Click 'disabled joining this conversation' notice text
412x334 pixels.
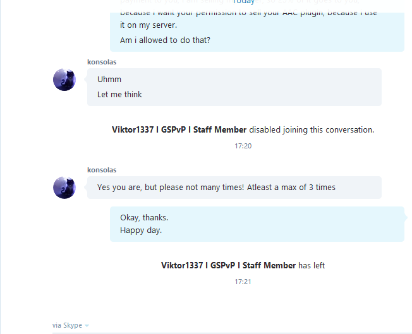[x=312, y=129]
